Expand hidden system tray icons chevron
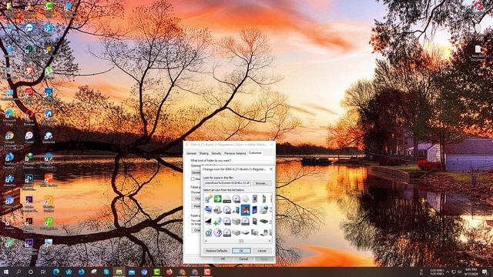Screen dimensions: 493x277 [x=448, y=272]
